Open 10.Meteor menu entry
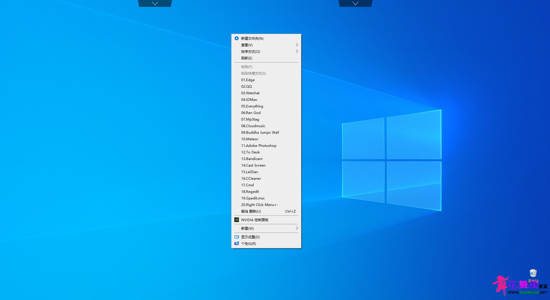The image size is (550, 300). coord(266,139)
